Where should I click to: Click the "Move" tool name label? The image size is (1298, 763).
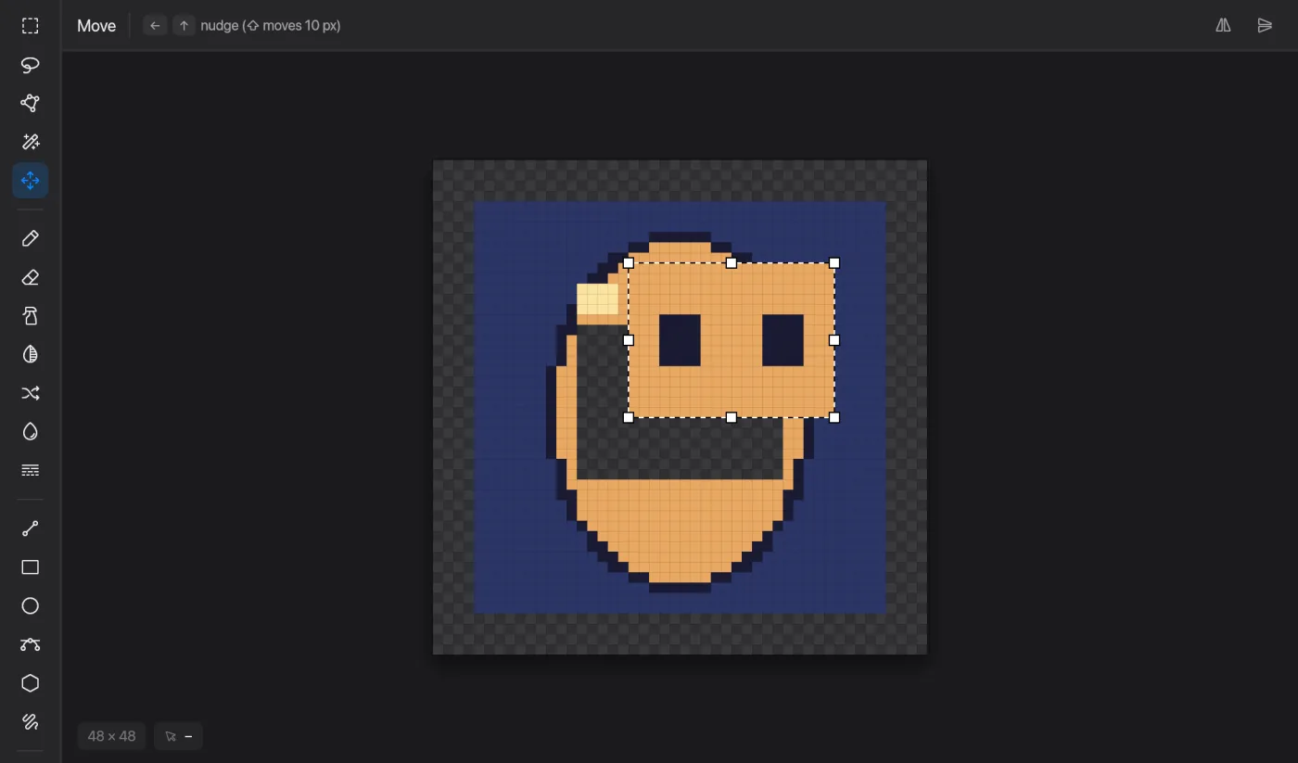coord(96,26)
